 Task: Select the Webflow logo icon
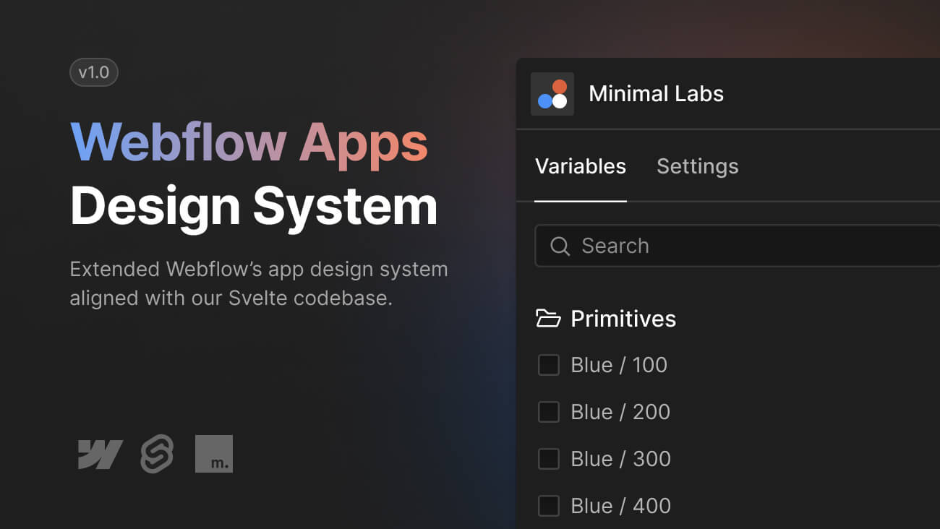pos(99,453)
